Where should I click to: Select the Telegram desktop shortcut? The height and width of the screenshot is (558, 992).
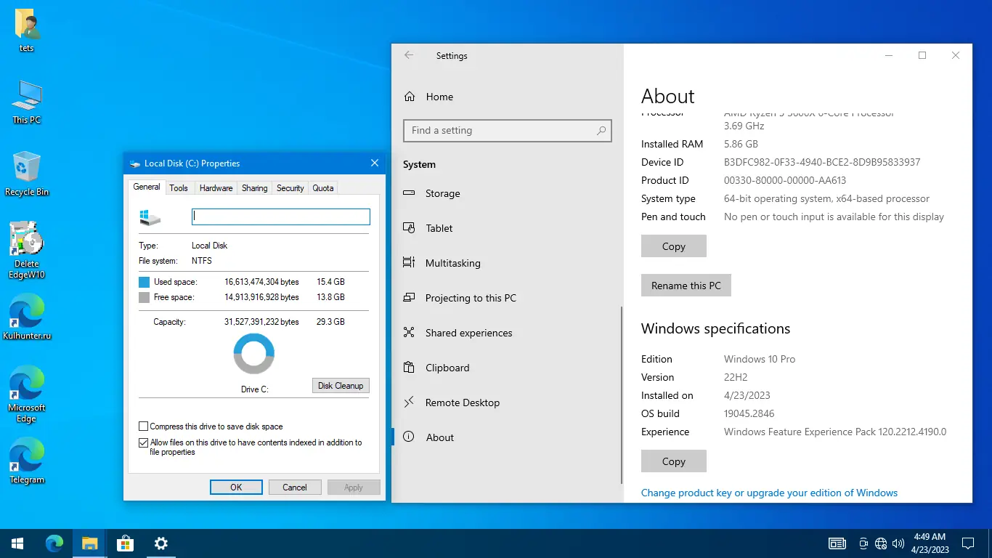pos(27,461)
